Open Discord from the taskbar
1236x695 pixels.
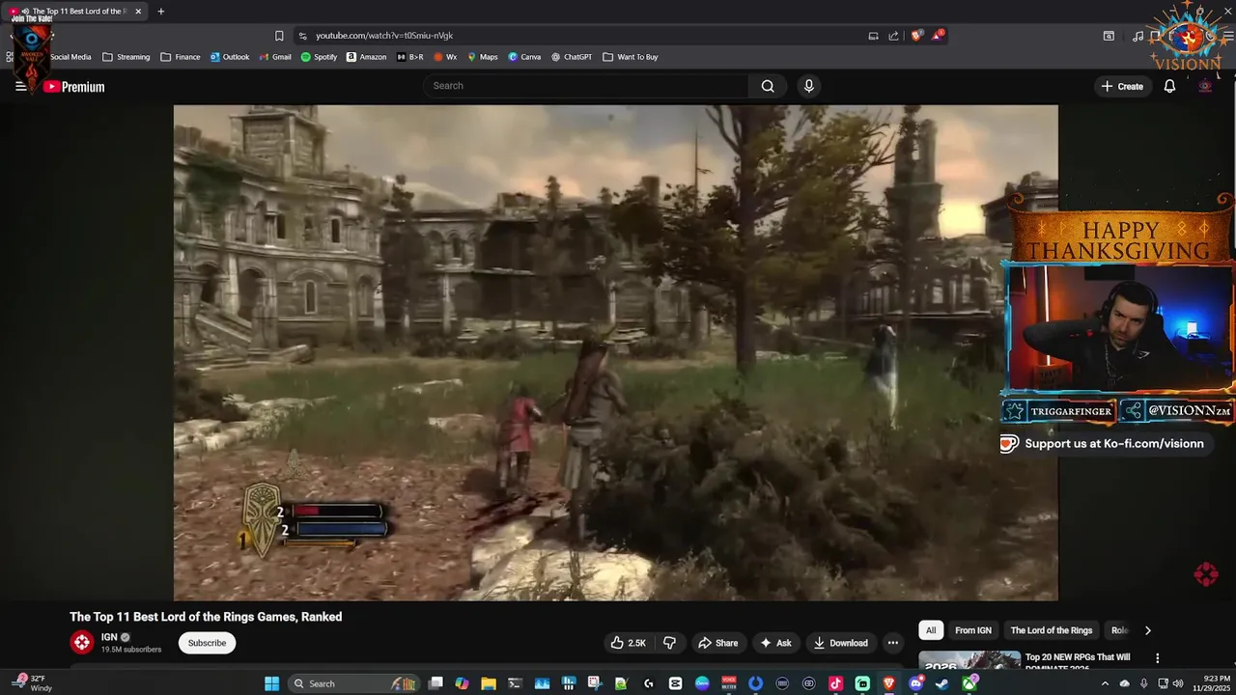[915, 683]
